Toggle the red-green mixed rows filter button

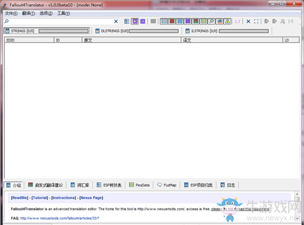196,21
